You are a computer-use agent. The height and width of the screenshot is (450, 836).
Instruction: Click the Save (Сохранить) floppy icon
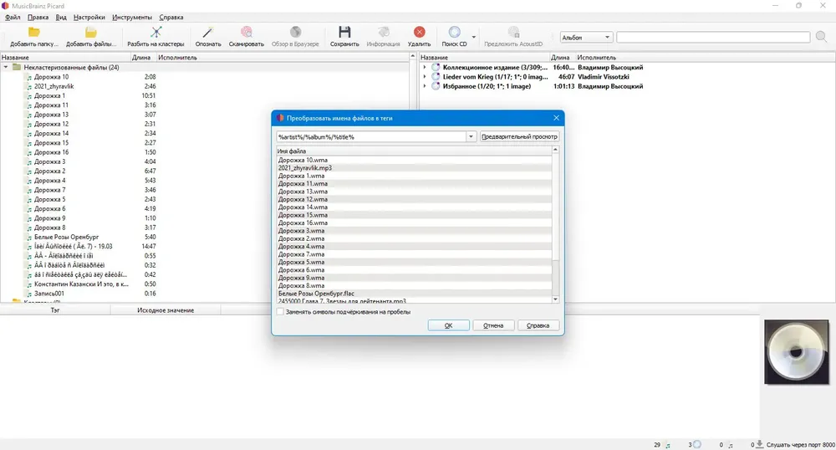click(344, 33)
